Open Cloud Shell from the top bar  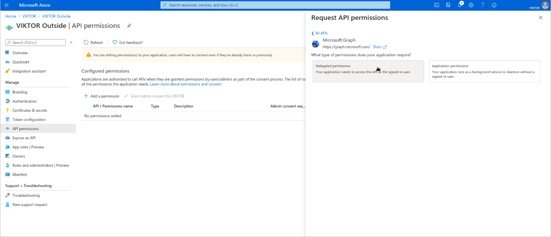436,5
